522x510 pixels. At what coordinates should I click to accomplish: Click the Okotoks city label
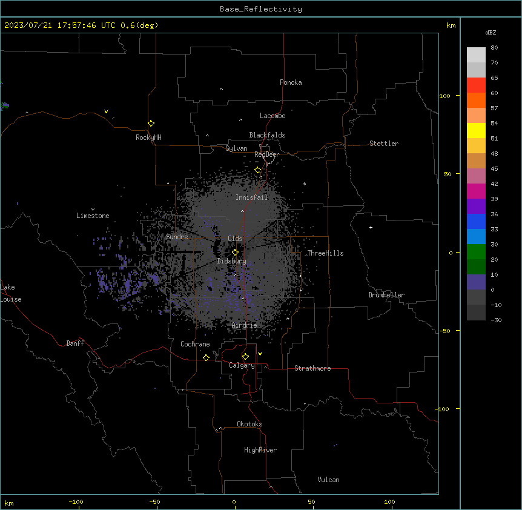[x=249, y=424]
